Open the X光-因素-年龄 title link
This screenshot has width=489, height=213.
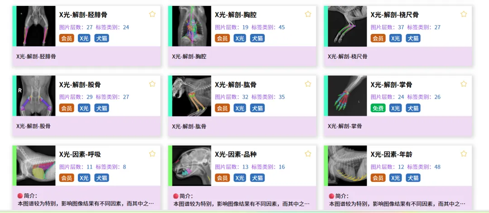pyautogui.click(x=391, y=155)
